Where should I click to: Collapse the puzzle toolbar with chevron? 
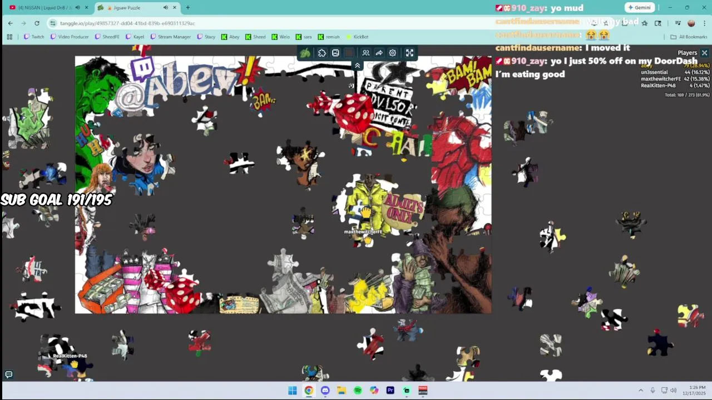357,66
